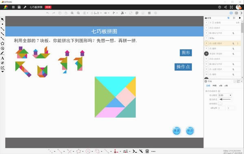Toggle the checkbox in properties panel
Screen dimensions: 244x154
[219, 91]
